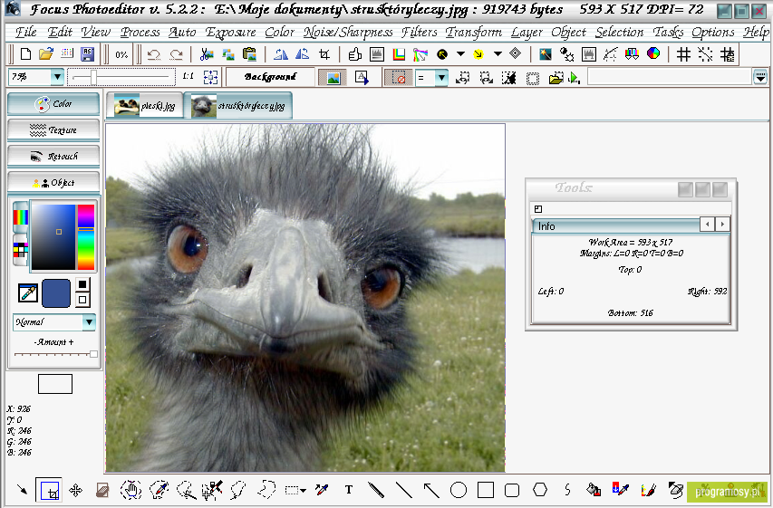Expand the rectangular marquee selection tool dropdown

coord(303,490)
